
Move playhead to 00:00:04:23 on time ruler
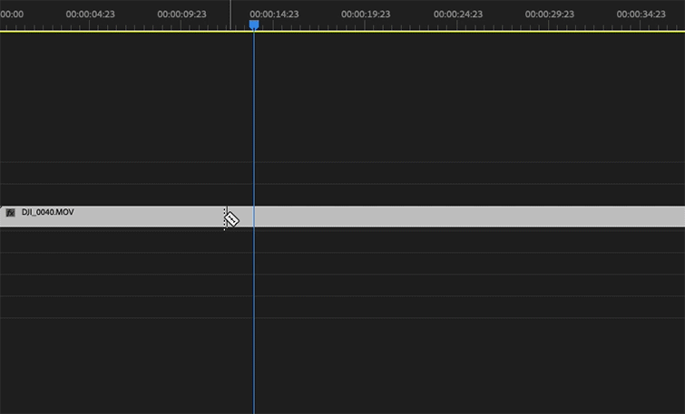[x=91, y=14]
